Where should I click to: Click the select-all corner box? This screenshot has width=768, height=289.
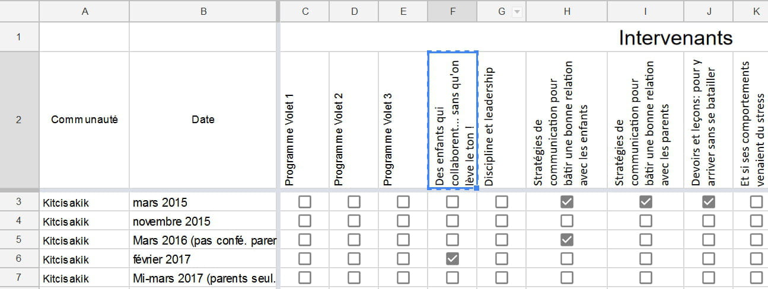tap(19, 11)
